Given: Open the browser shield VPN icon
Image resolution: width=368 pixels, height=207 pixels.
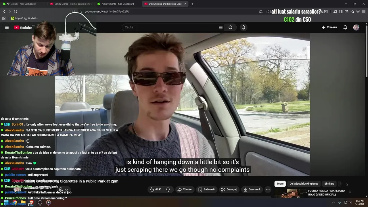Looking at the screenshot, I should [x=358, y=11].
